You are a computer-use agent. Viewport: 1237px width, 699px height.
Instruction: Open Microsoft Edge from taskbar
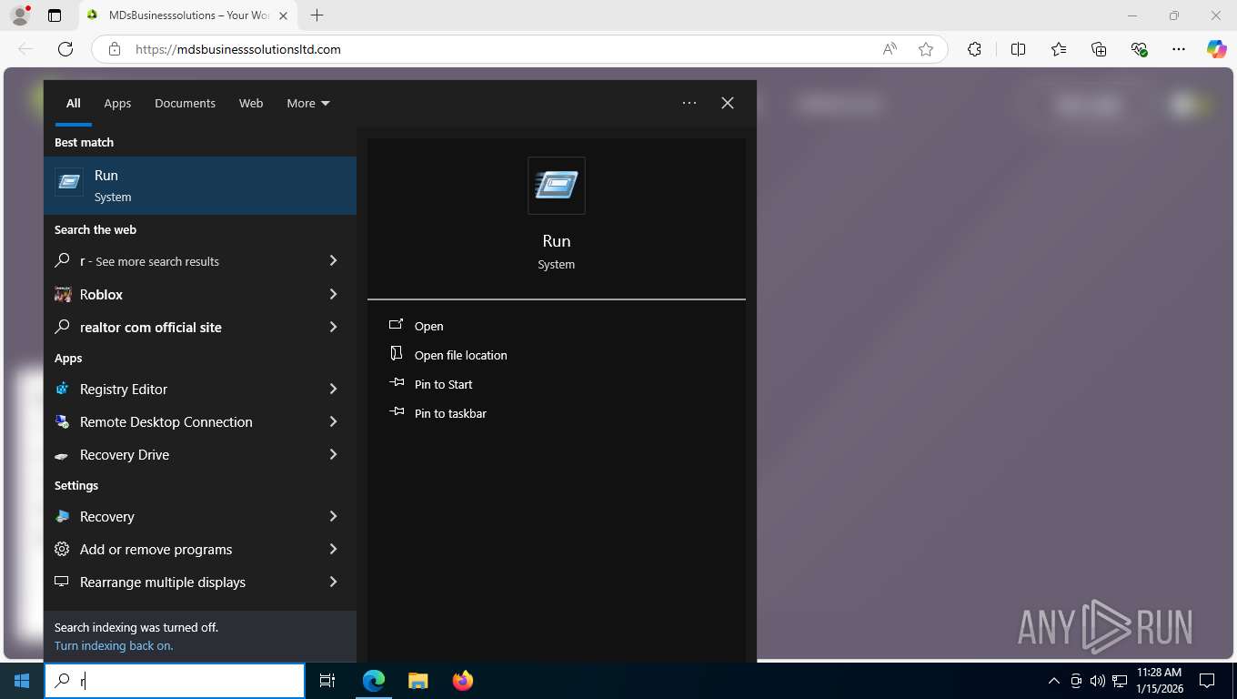point(374,681)
